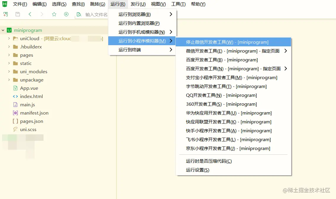Click the uni_modules folder icon
336x199 pixels.
tap(15, 71)
